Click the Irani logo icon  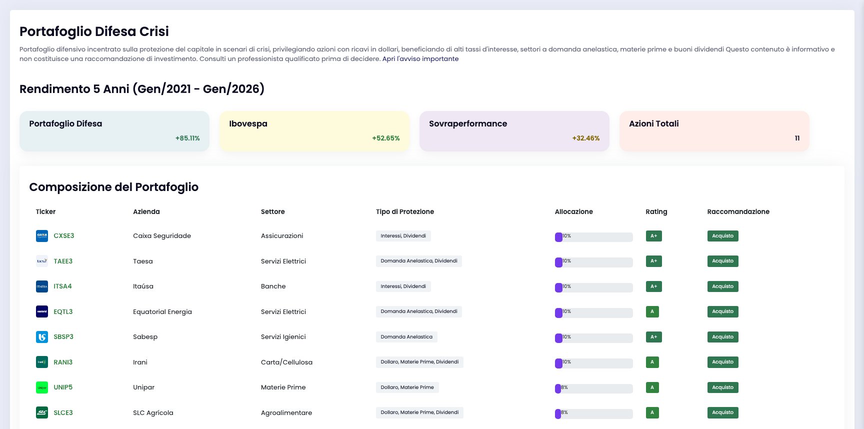(x=42, y=362)
